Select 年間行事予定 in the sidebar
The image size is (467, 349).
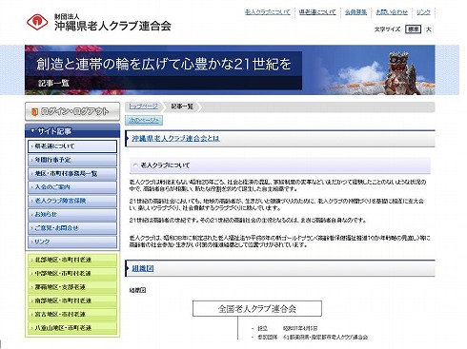click(72, 160)
